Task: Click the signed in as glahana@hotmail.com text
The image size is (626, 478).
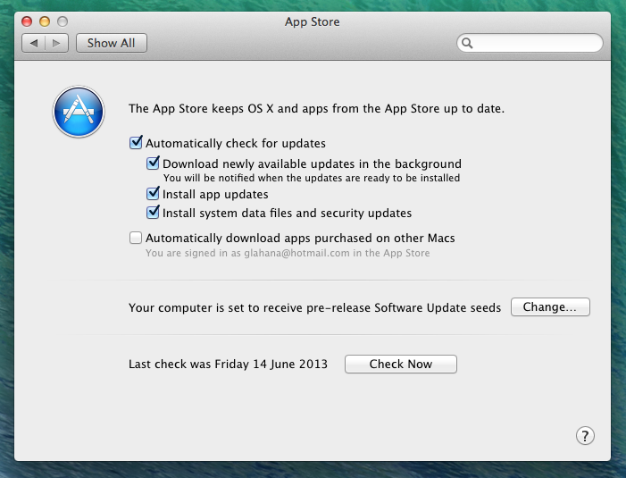Action: [x=288, y=253]
